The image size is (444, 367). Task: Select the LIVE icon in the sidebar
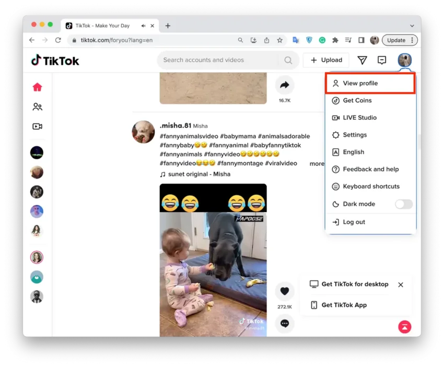(37, 126)
